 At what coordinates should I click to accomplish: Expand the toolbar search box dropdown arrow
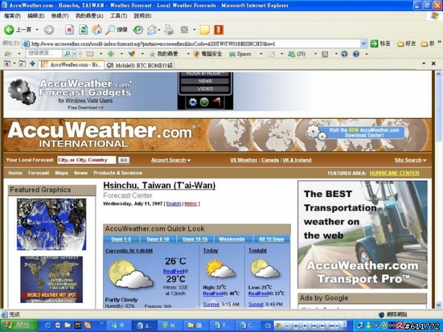[x=74, y=54]
